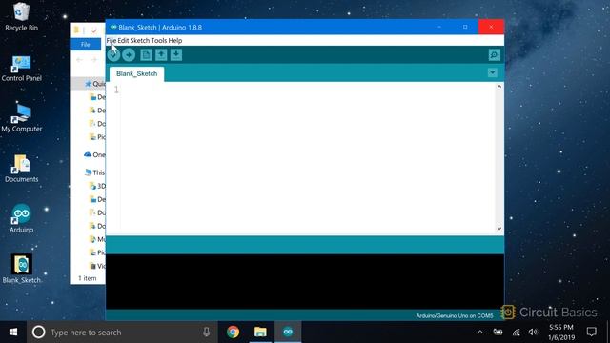Open a sketch with the up-arrow icon

coord(161,55)
